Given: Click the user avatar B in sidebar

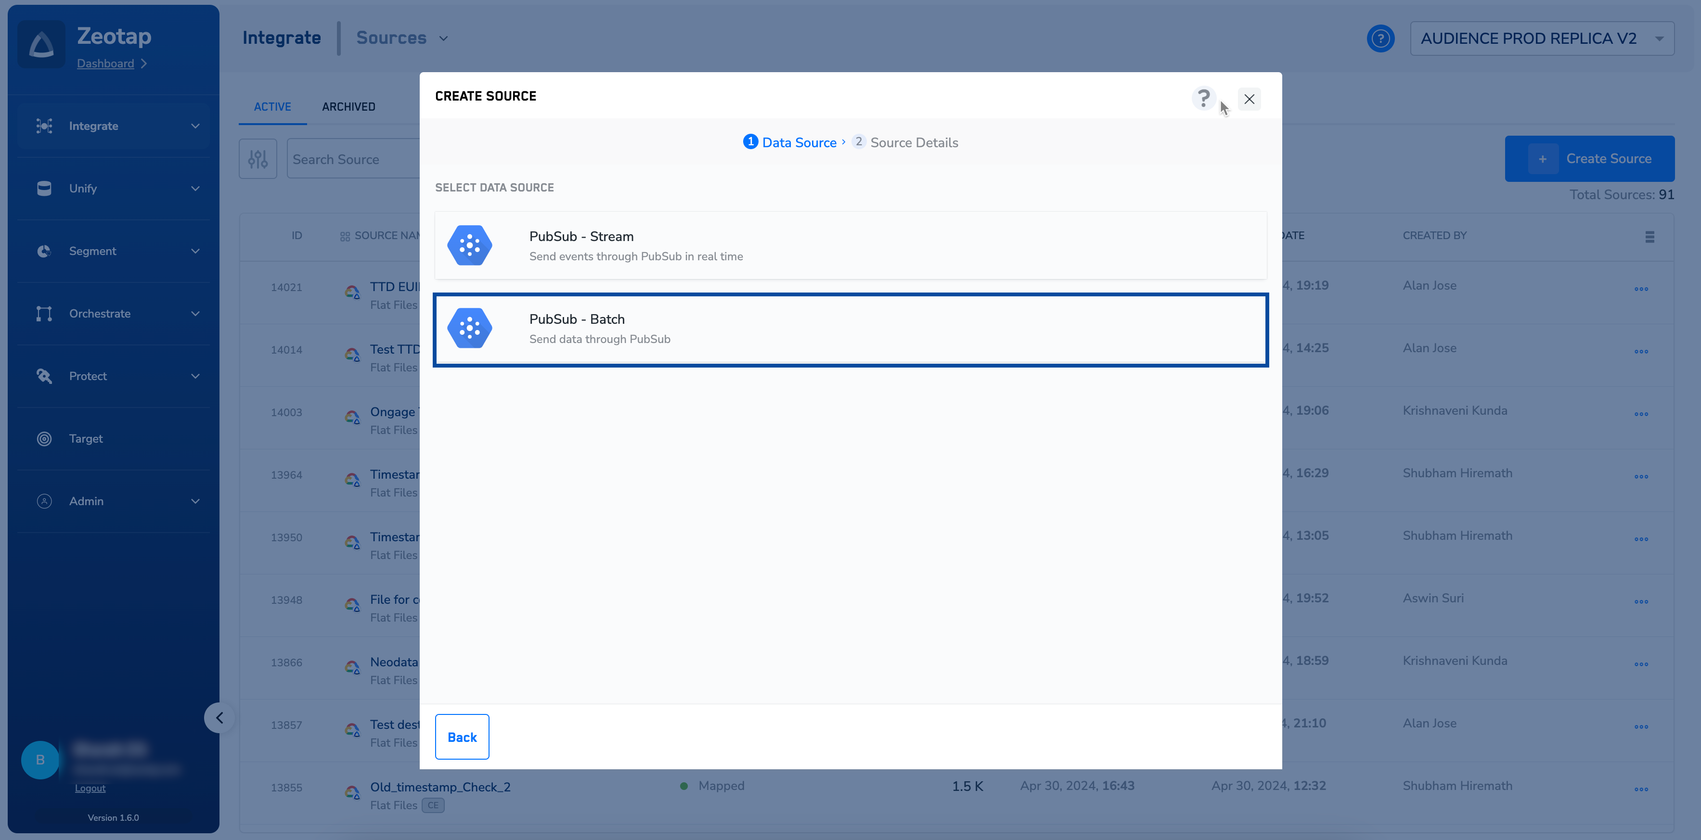Looking at the screenshot, I should click(39, 760).
